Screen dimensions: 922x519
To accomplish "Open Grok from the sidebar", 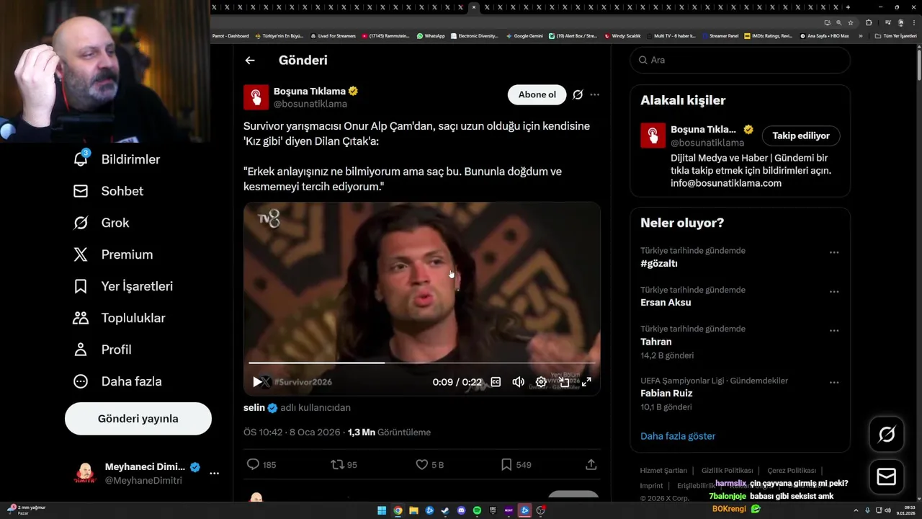I will (102, 223).
